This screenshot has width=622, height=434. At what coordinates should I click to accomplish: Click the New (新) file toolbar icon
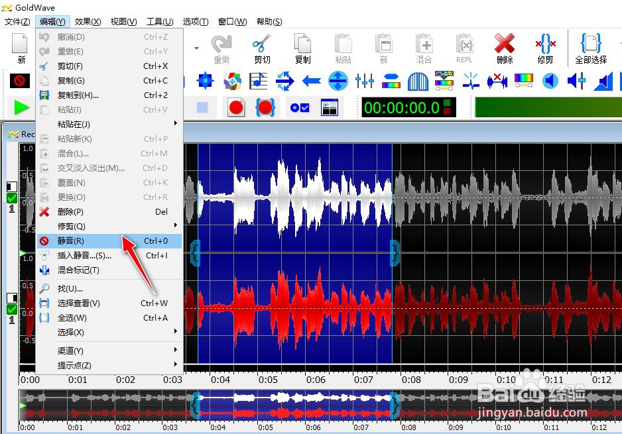pyautogui.click(x=21, y=48)
